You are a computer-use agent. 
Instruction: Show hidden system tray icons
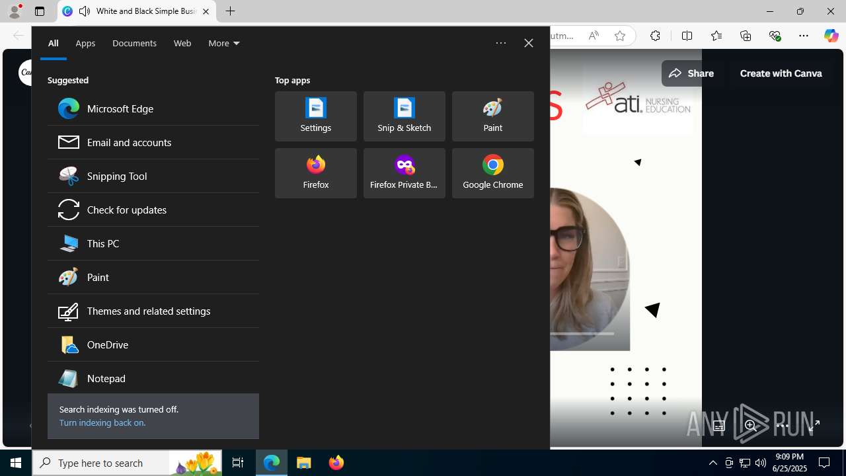713,463
